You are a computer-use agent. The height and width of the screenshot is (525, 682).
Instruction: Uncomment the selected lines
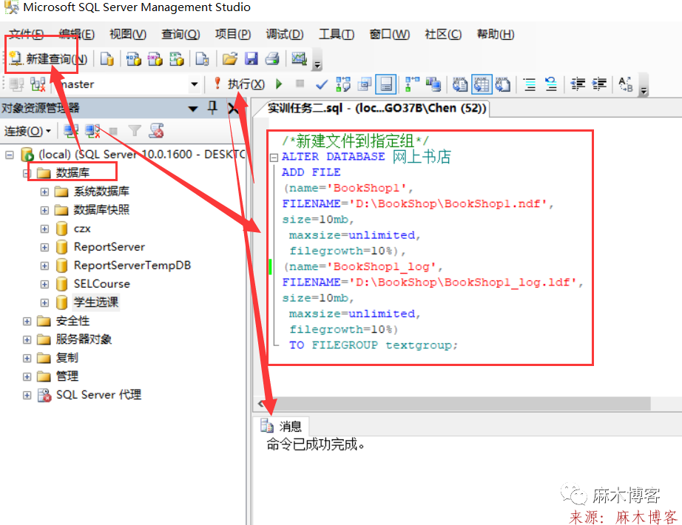(x=551, y=84)
